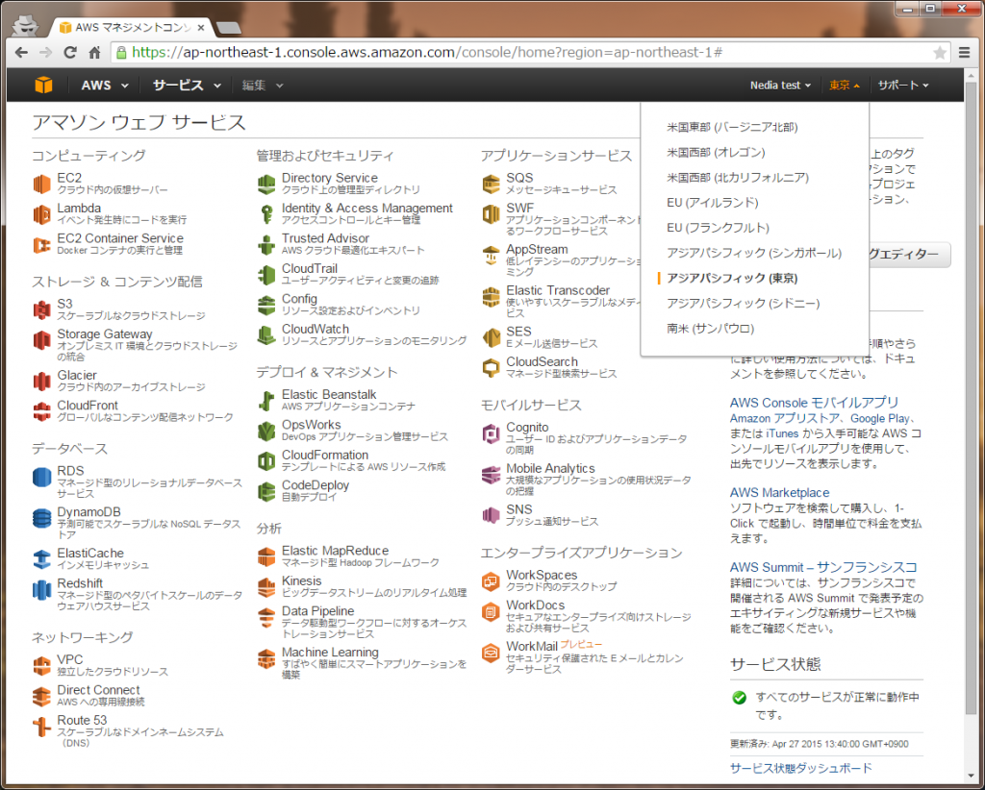Image resolution: width=985 pixels, height=790 pixels.
Task: Open AWS Summit – サンフランシスコ link
Action: [x=823, y=568]
